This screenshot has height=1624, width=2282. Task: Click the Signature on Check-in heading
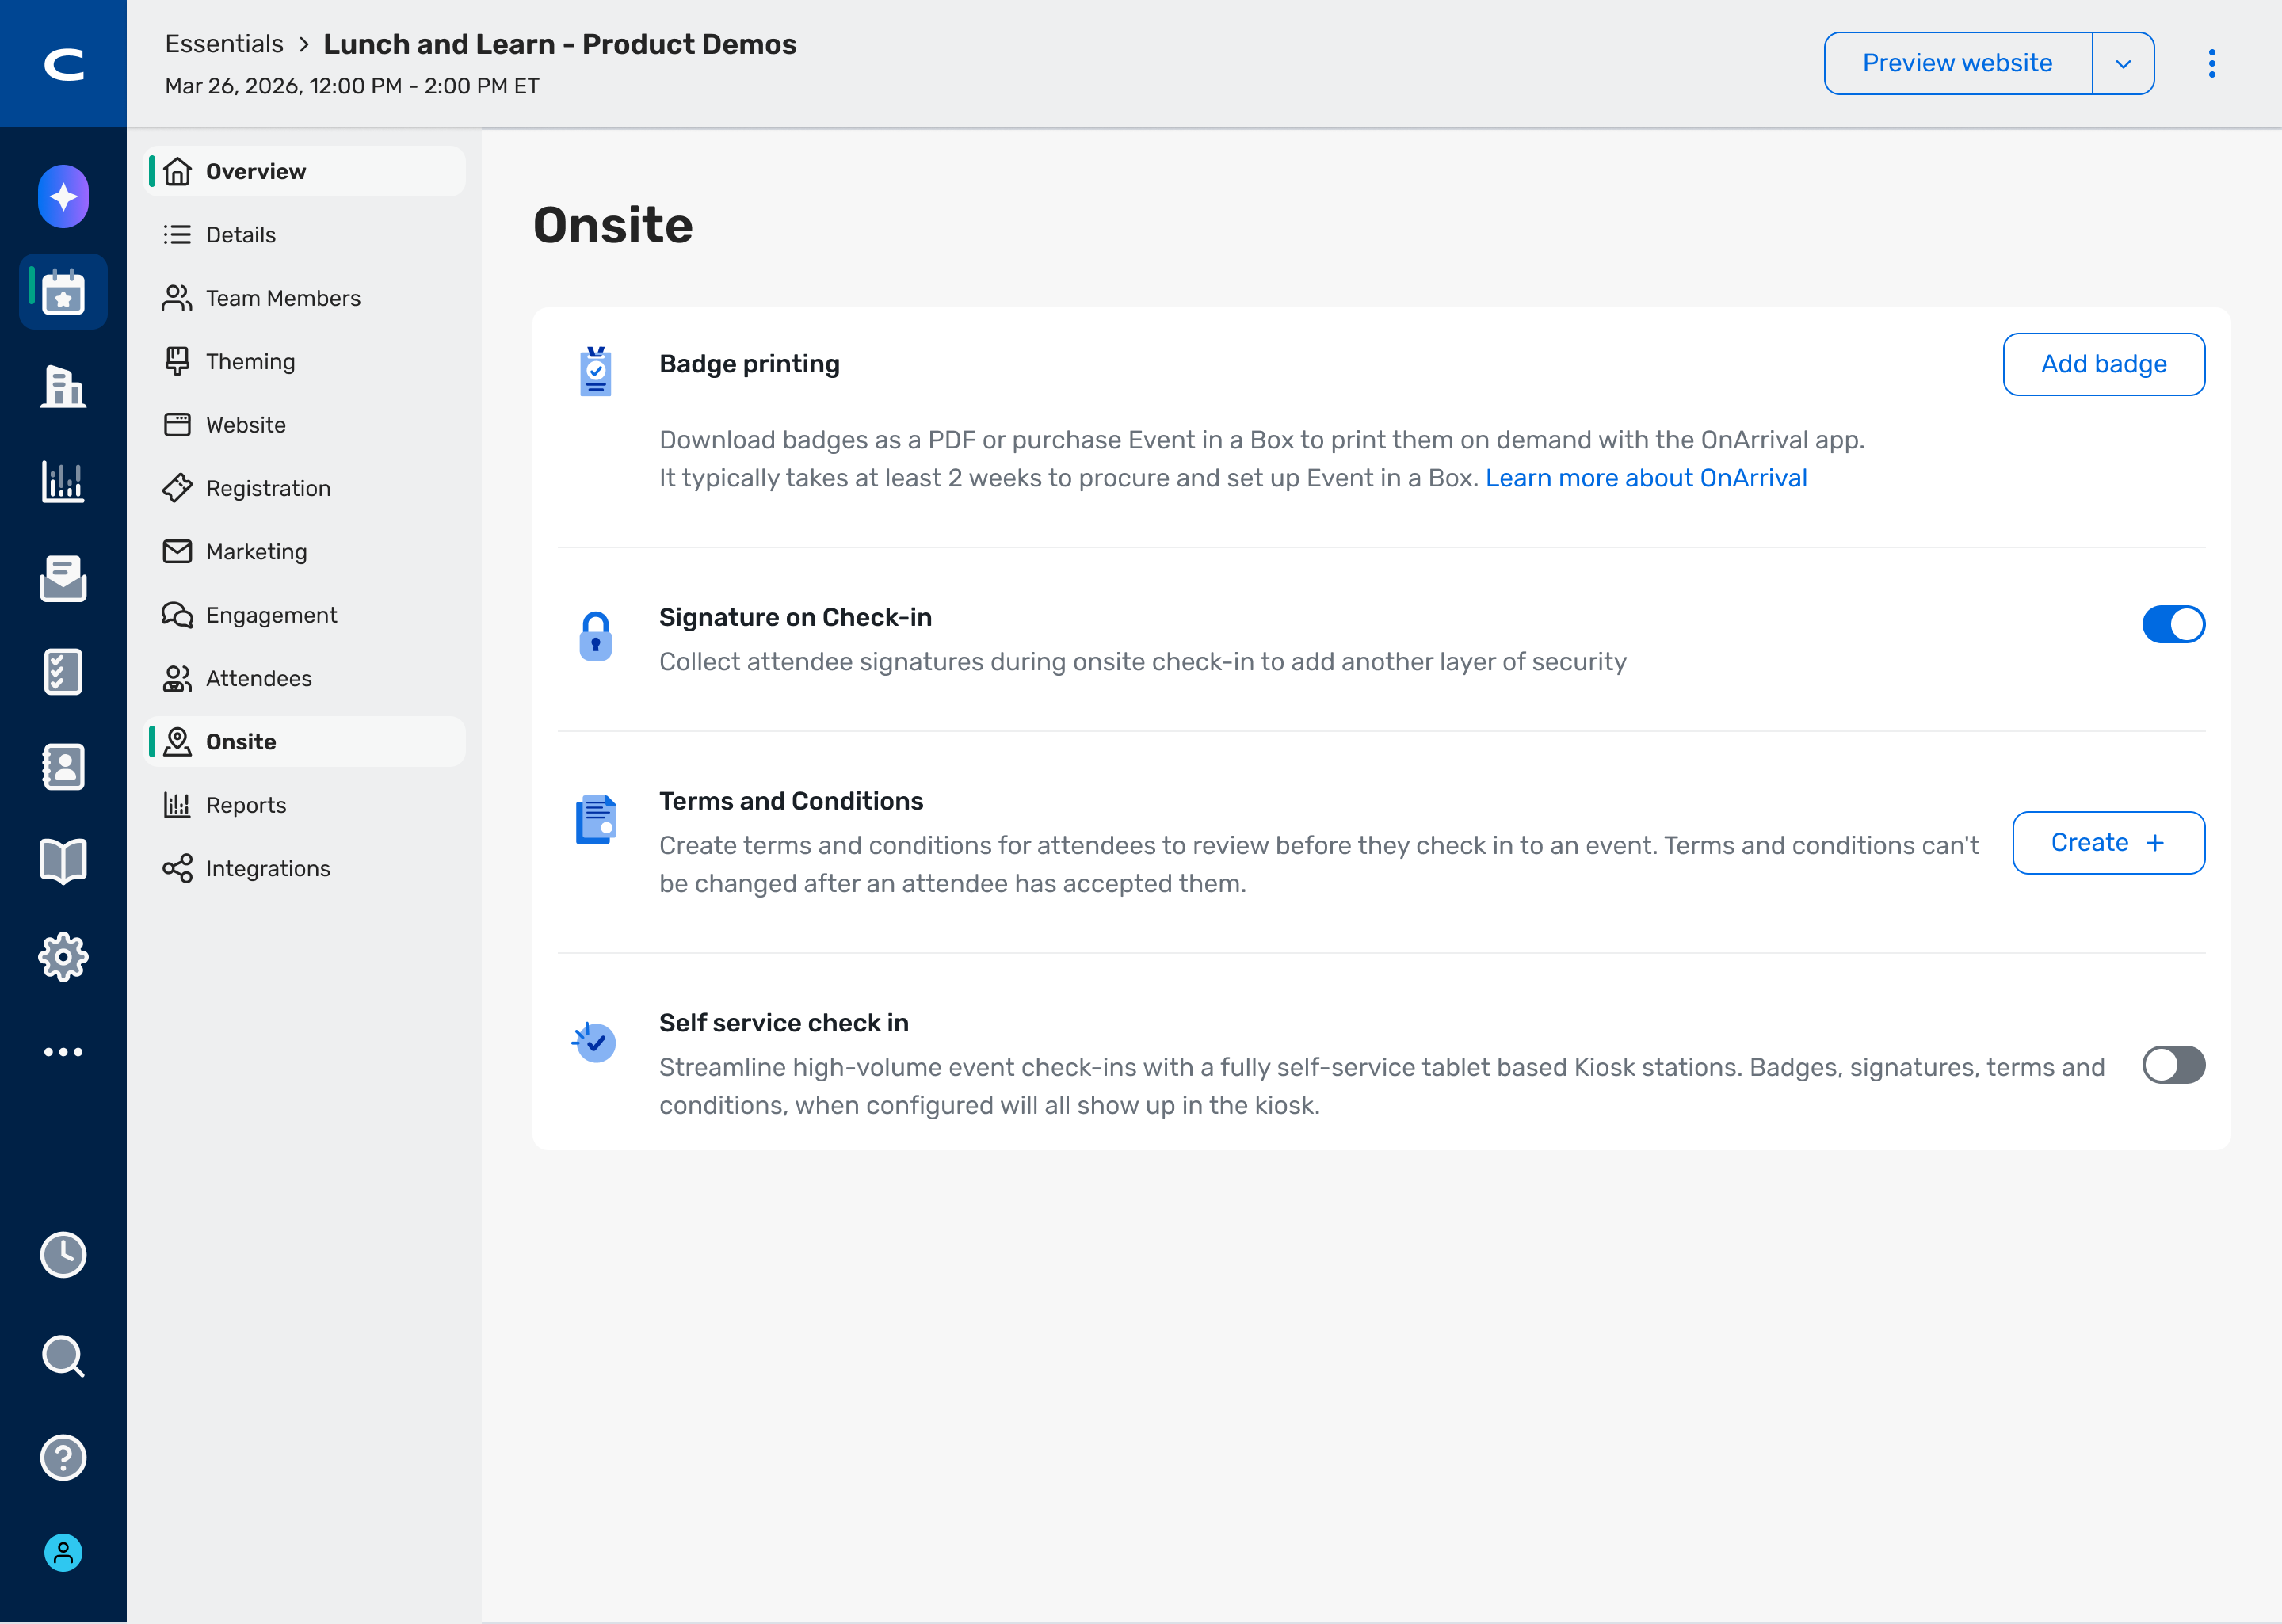pyautogui.click(x=795, y=617)
